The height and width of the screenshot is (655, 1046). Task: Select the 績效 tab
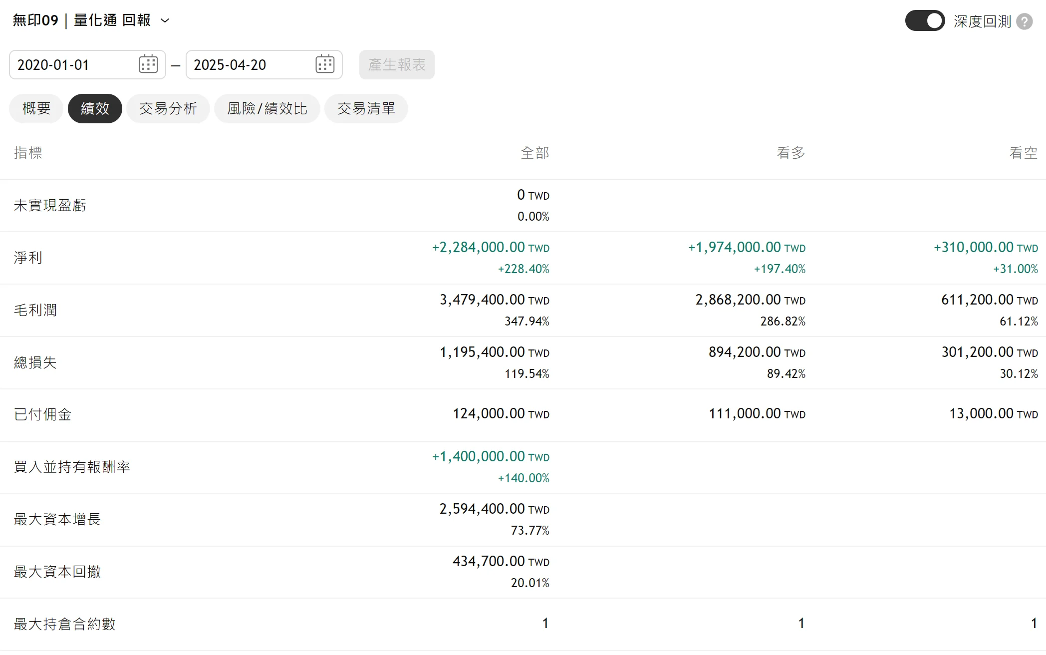pyautogui.click(x=95, y=108)
